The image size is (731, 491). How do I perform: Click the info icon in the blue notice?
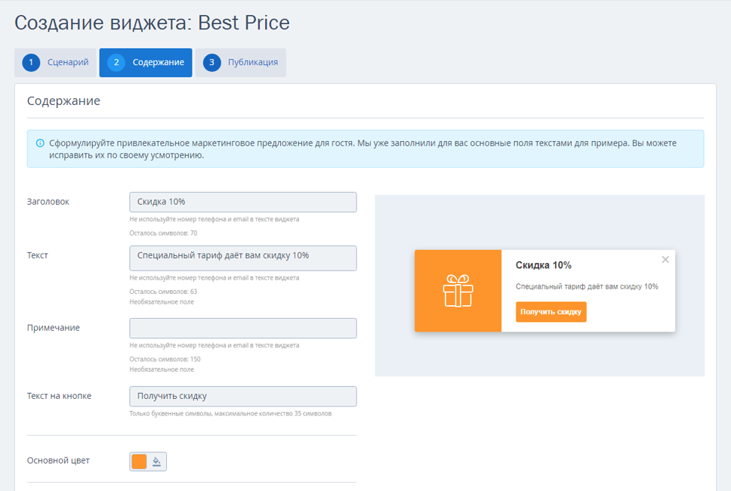[40, 144]
